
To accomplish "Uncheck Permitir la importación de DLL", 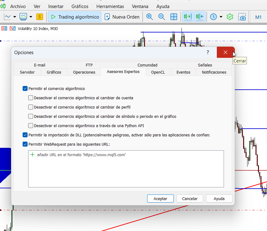I will tap(25, 135).
